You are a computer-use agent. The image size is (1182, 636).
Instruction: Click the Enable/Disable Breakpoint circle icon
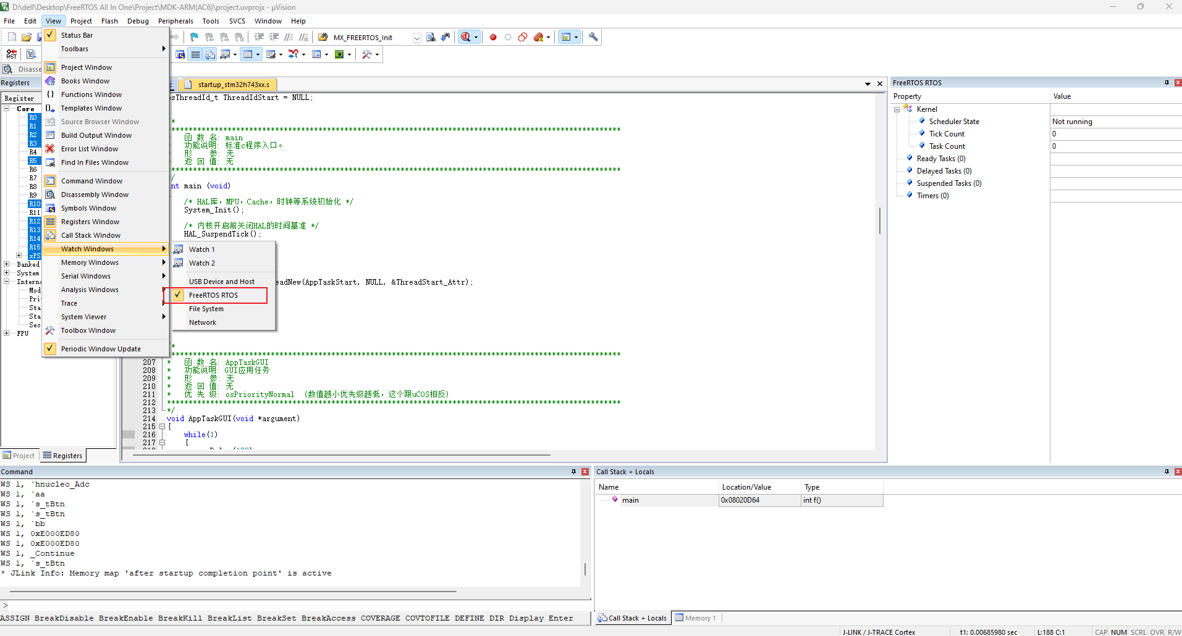coord(508,37)
